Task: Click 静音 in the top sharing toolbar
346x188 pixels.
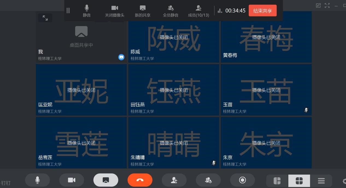Action: (87, 11)
